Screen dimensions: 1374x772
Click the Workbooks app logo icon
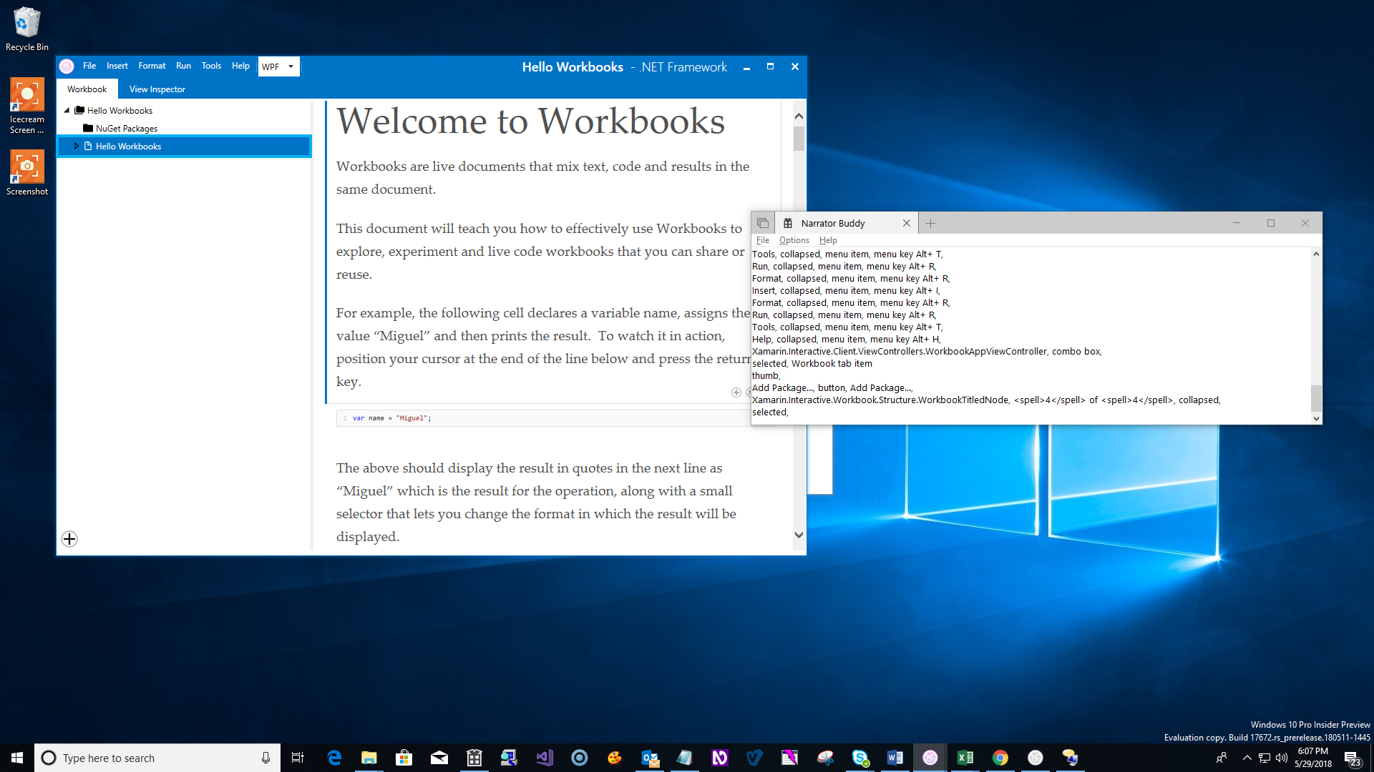(67, 66)
